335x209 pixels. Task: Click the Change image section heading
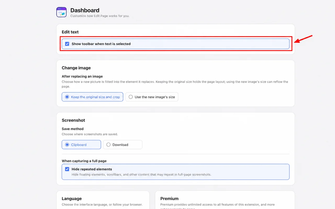(76, 68)
